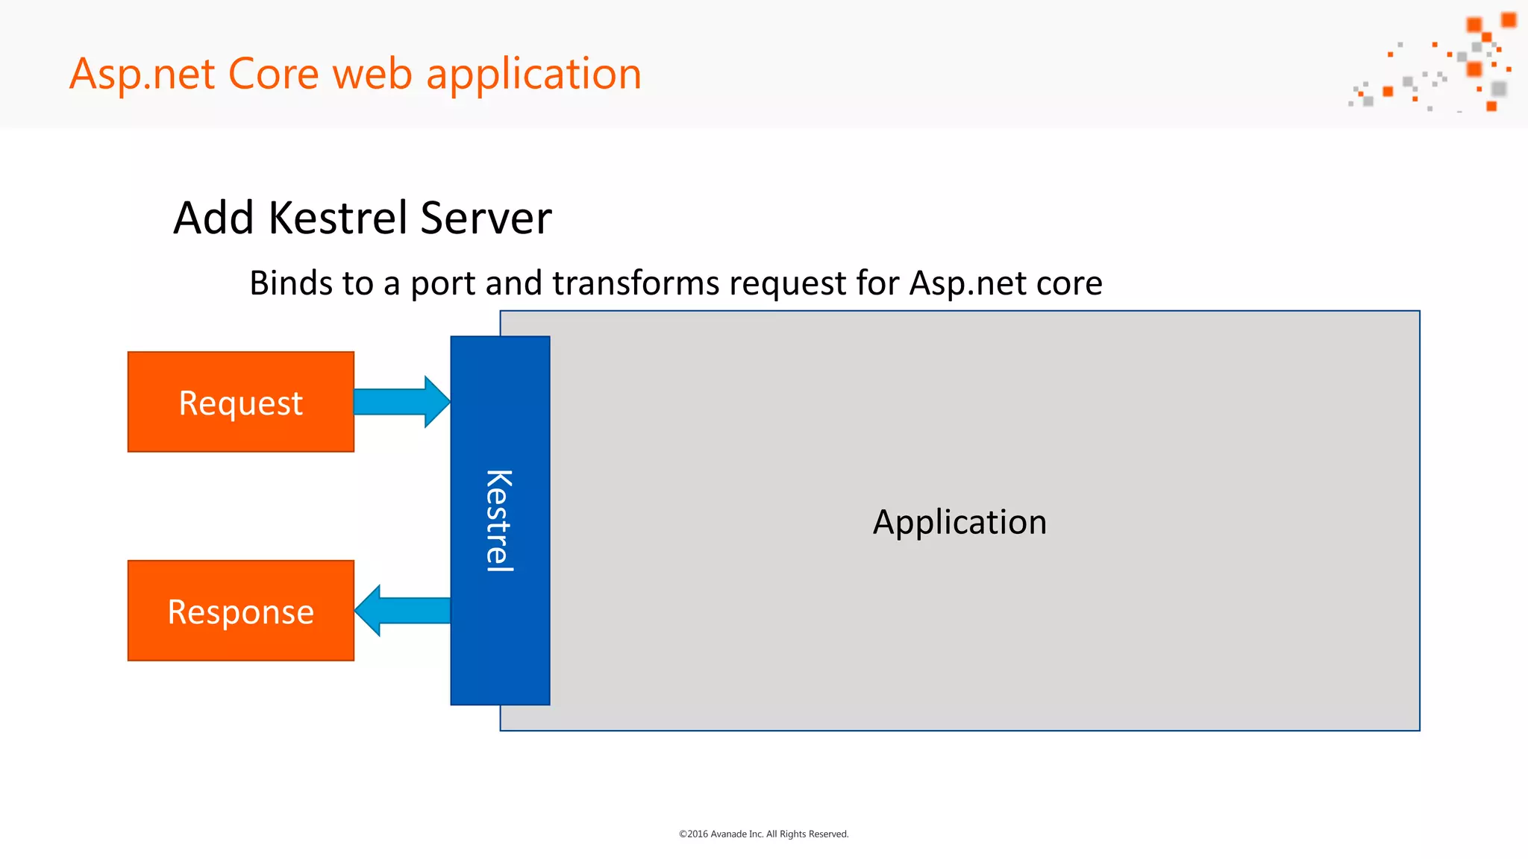
Task: Click the word 'Asp.net' in the slide title
Action: (x=143, y=74)
